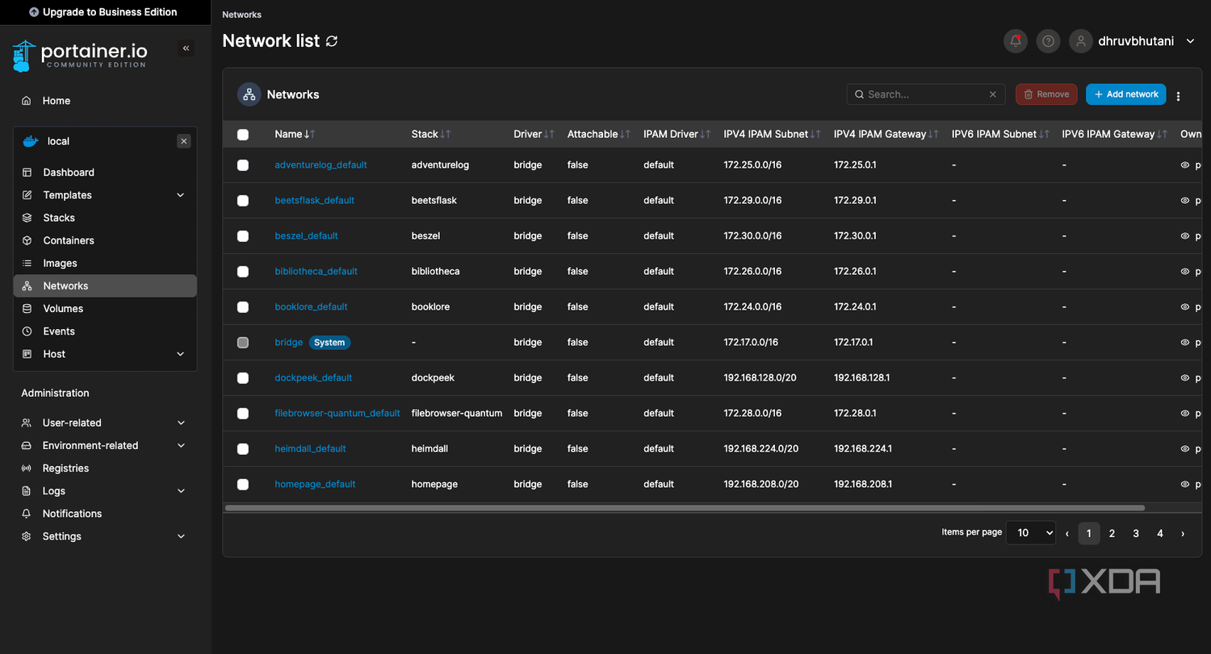The width and height of the screenshot is (1211, 654).
Task: Go to previous page arrow in pagination
Action: [1067, 534]
